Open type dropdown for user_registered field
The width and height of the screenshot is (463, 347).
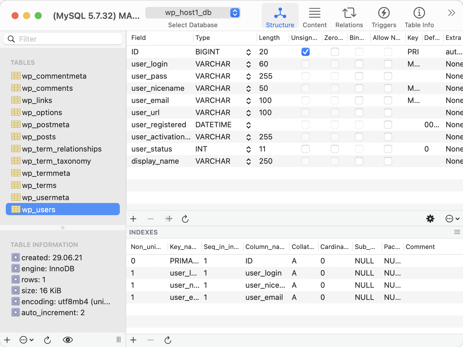[x=248, y=125]
